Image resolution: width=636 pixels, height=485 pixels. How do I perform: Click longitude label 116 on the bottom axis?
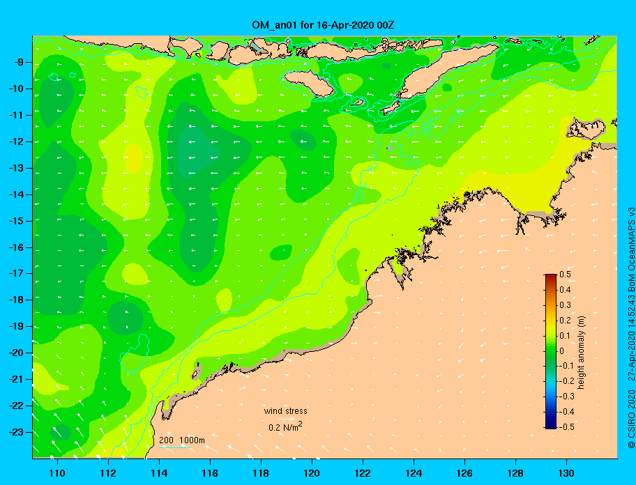click(x=210, y=473)
